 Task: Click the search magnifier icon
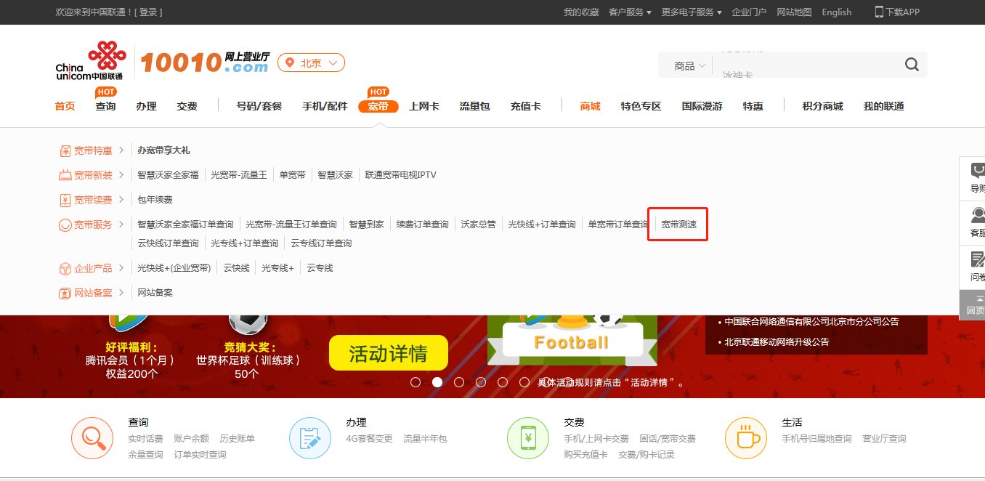(x=911, y=64)
